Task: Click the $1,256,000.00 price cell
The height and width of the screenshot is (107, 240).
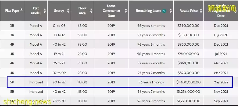Action: point(188,92)
